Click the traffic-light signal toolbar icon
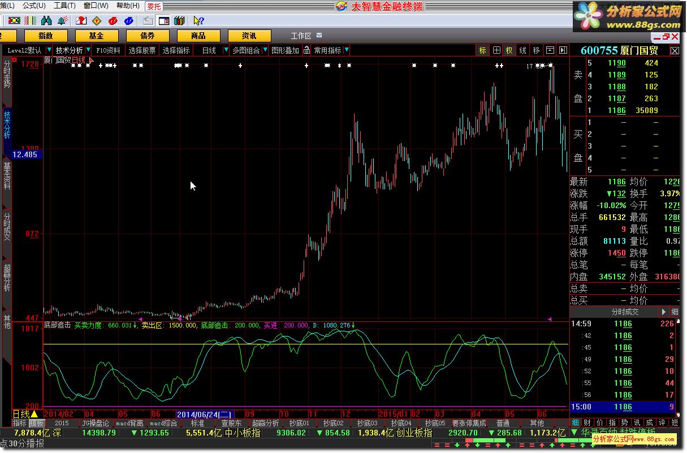Screen dimensions: 687x453 (x=13, y=21)
